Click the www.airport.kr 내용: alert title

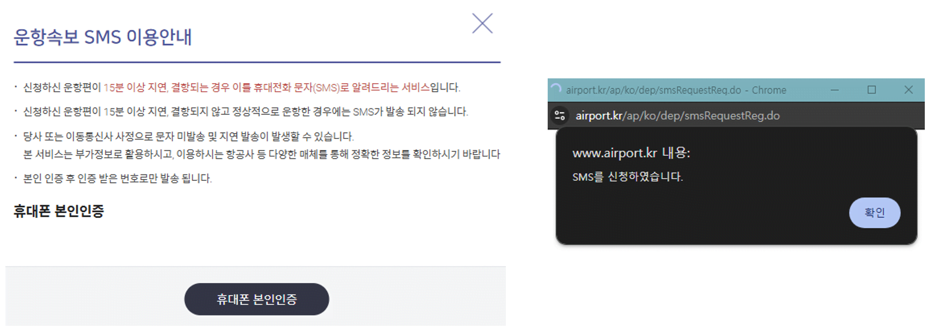click(631, 153)
